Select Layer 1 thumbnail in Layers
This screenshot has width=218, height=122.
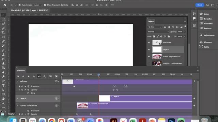click(x=157, y=49)
